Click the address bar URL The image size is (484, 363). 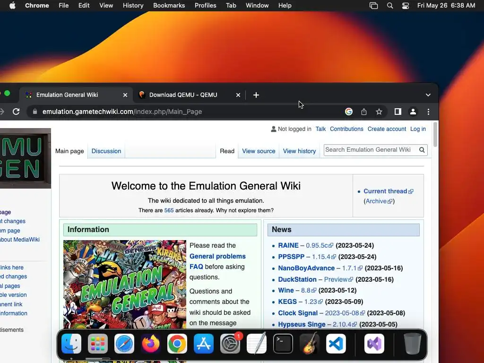coord(122,112)
